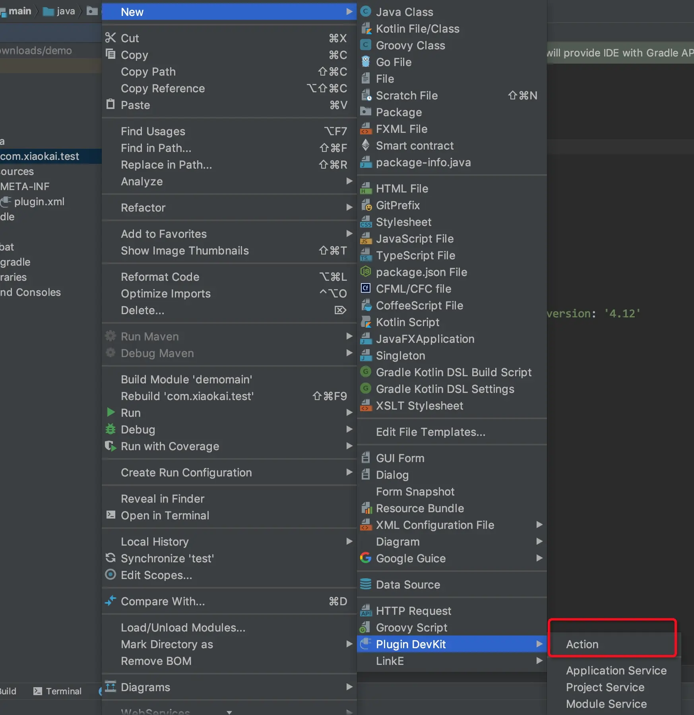Choose Edit Scopes... menu item
Screen dimensions: 694x715
coord(229,575)
